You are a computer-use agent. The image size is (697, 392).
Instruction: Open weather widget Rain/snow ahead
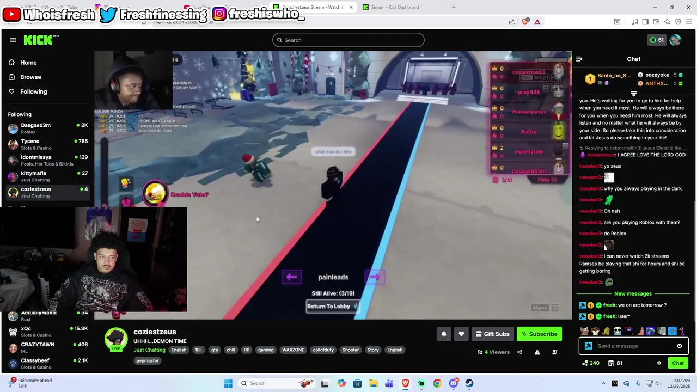[x=31, y=383]
